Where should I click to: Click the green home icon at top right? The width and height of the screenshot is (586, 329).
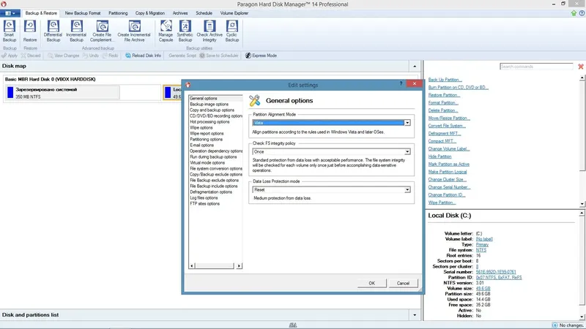(574, 13)
